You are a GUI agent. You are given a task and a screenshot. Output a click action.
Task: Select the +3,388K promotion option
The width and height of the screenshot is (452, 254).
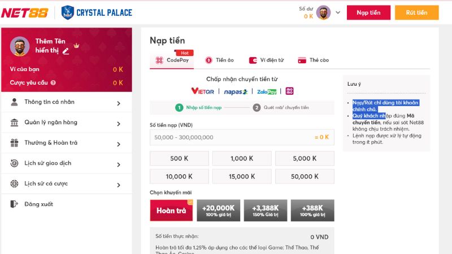266,211
